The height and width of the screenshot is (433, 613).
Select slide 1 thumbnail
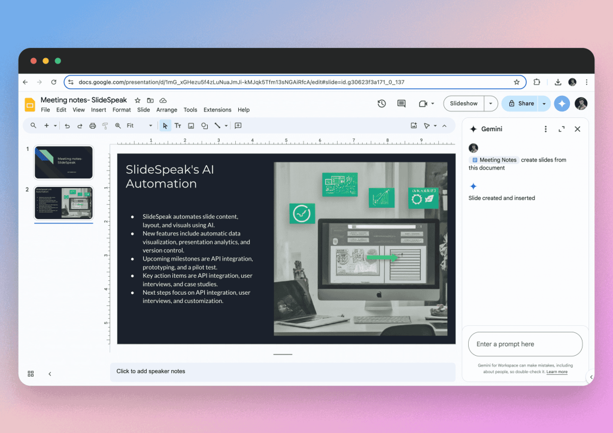point(63,162)
